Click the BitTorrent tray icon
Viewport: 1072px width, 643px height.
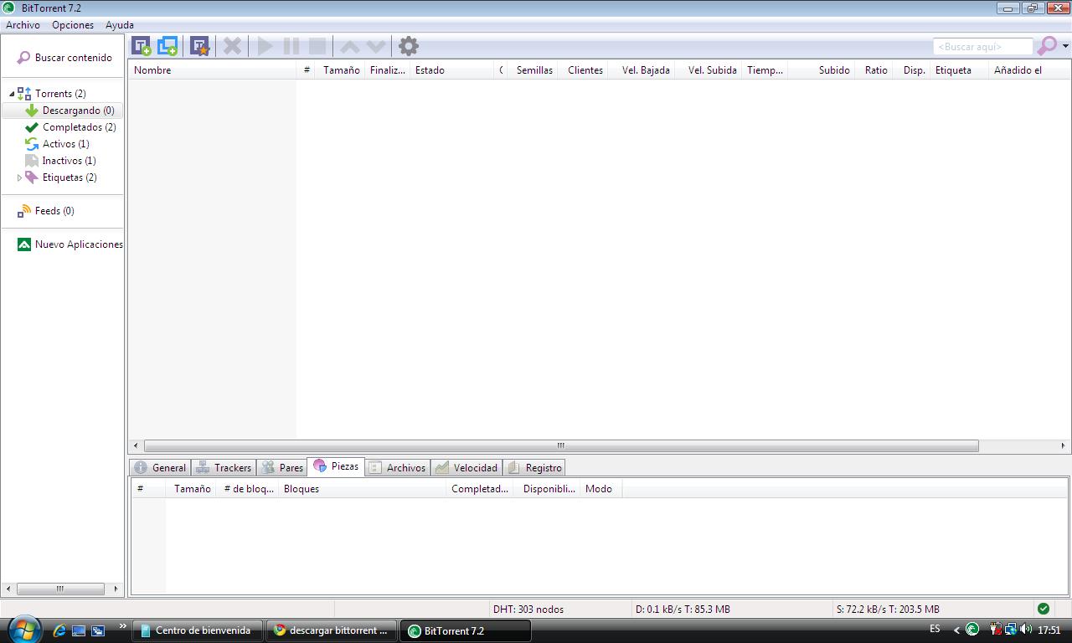pyautogui.click(x=972, y=630)
